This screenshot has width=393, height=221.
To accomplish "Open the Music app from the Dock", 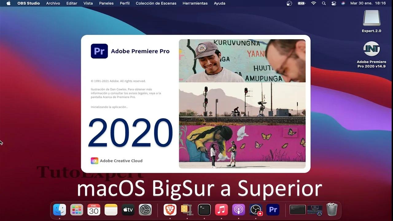I will [221, 210].
